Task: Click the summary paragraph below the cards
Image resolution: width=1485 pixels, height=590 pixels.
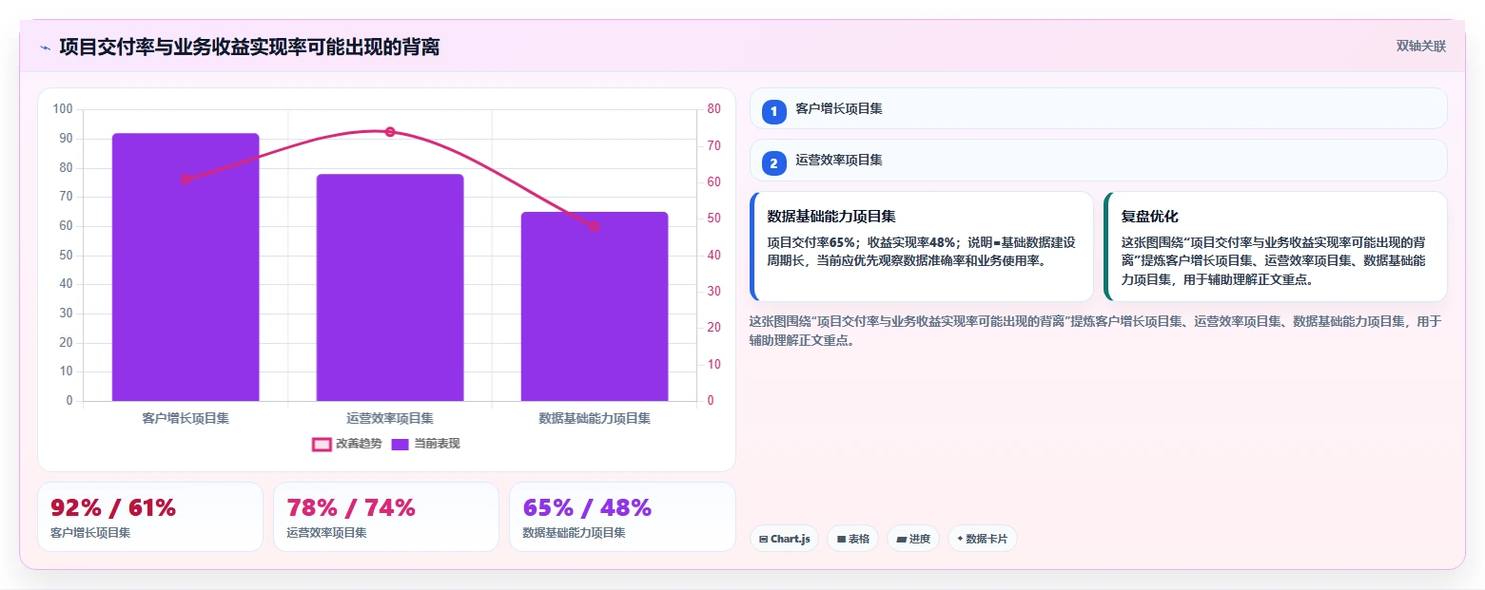Action: point(1097,331)
